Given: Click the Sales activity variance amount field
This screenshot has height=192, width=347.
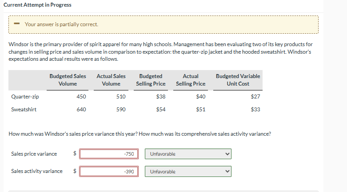Looking at the screenshot, I should 109,172.
